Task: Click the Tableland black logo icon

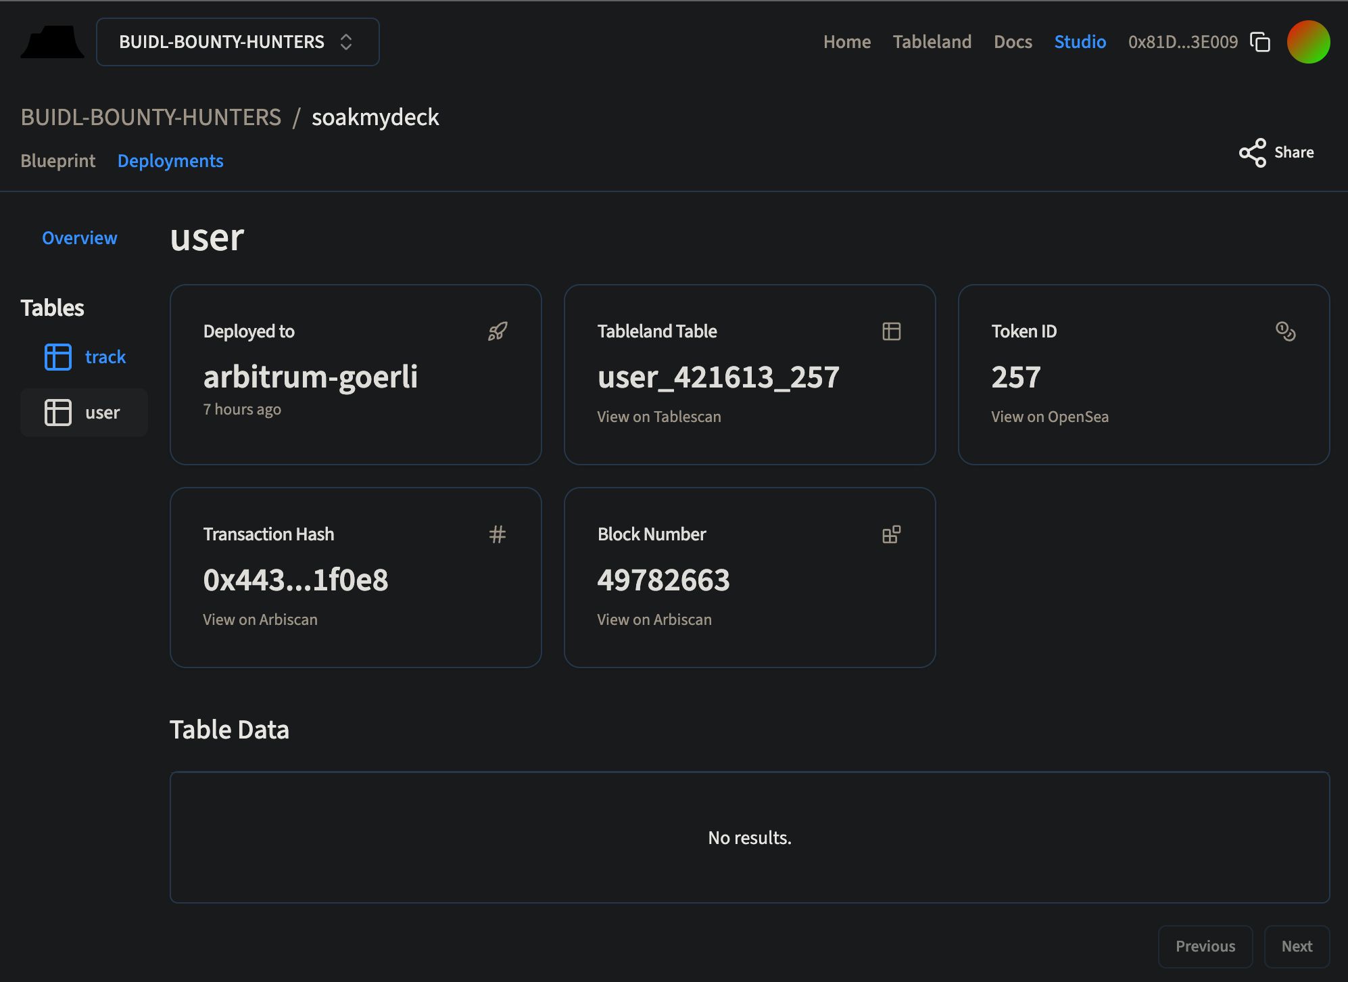Action: pos(52,42)
